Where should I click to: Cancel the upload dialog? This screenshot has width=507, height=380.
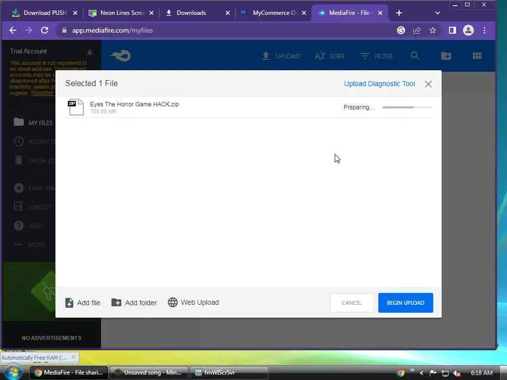point(352,303)
